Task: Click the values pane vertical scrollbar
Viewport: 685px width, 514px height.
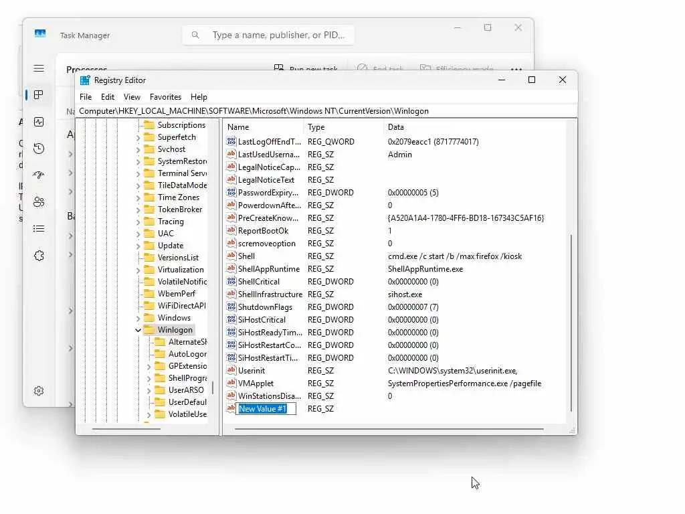Action: (571, 323)
